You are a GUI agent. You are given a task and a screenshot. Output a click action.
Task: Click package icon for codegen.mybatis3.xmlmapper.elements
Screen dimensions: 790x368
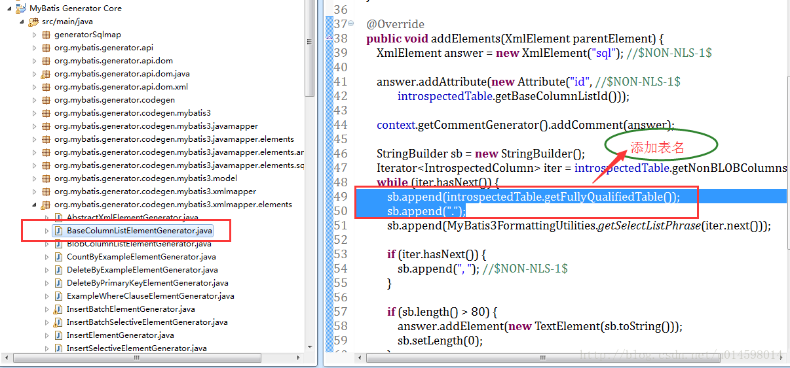(x=46, y=205)
